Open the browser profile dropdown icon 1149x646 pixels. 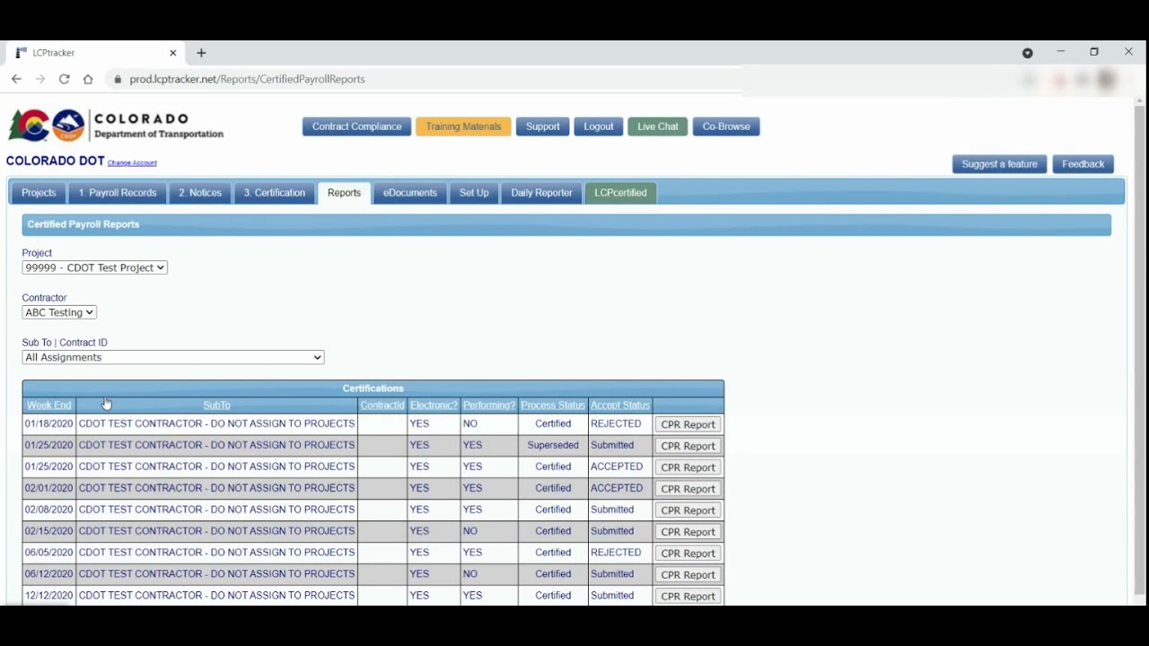(x=1028, y=53)
